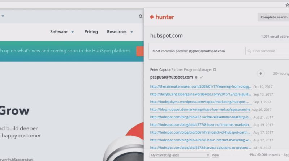The image size is (289, 161).
Task: Select the pcaputa@hubspot.com email address
Action: 171,77
